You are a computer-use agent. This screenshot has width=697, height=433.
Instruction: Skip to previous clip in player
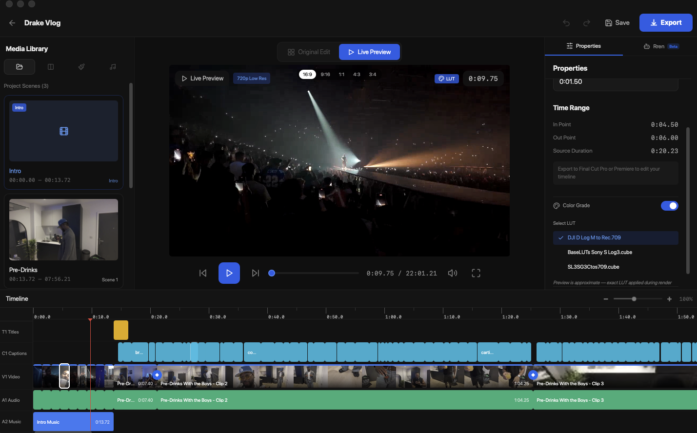tap(203, 273)
